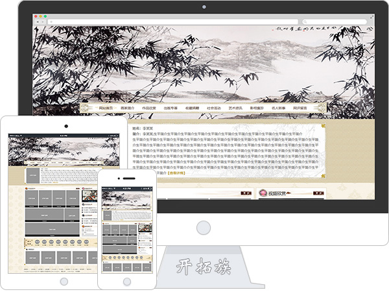Open the 画家简介 navigation item
This screenshot has height=292, width=389.
pos(128,108)
